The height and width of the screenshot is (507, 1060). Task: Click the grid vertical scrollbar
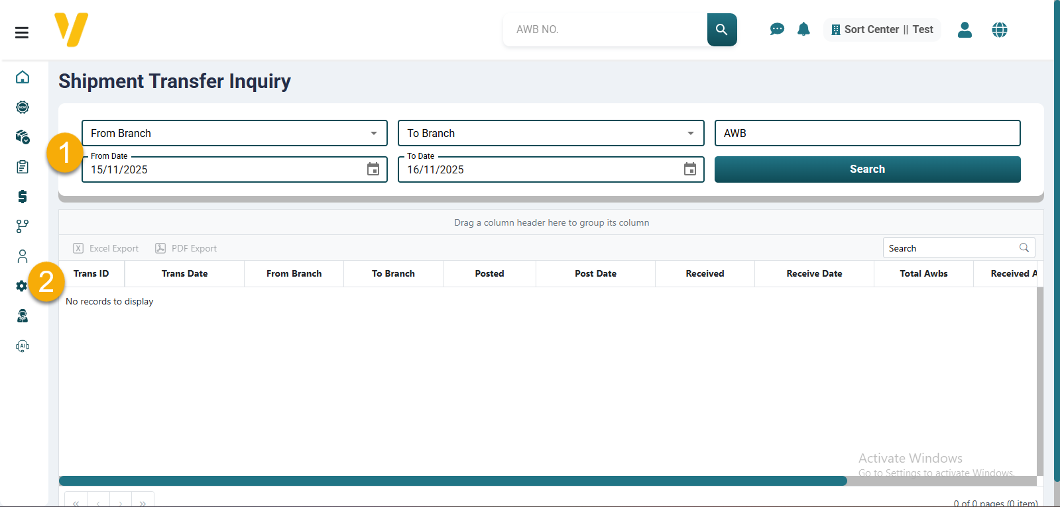point(1039,381)
